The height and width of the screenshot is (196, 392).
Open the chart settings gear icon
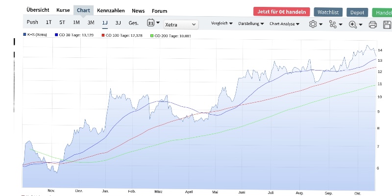pyautogui.click(x=313, y=24)
